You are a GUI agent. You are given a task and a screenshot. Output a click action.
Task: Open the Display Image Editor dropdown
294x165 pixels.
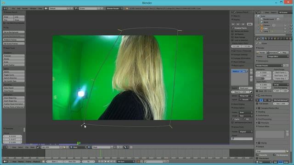point(278,56)
